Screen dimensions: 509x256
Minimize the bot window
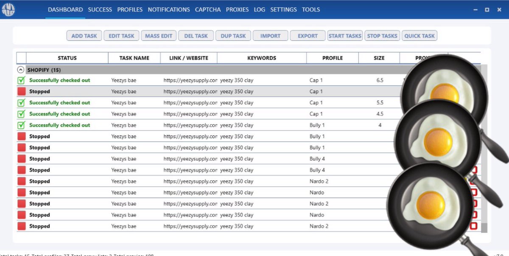pos(475,9)
